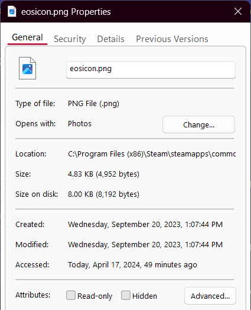Click the Opens with Photos text

click(x=80, y=124)
